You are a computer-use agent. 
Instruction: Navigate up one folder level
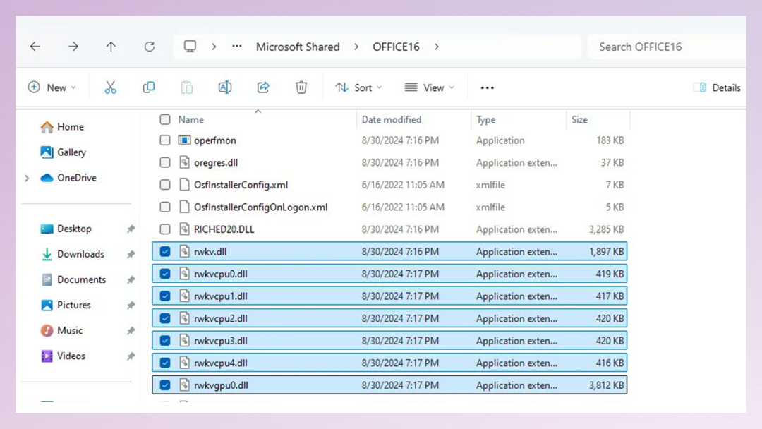pos(111,47)
